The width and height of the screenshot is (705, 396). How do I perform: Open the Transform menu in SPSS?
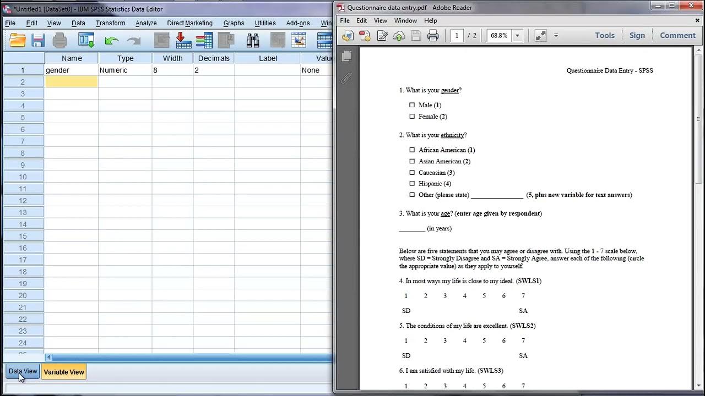click(110, 23)
